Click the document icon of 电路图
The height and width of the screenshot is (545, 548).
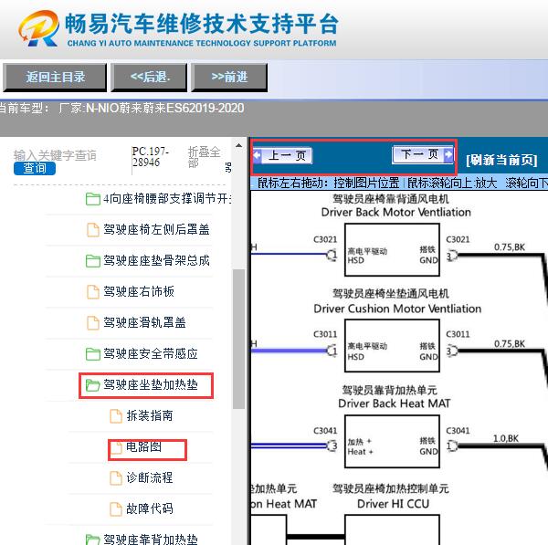(x=116, y=446)
